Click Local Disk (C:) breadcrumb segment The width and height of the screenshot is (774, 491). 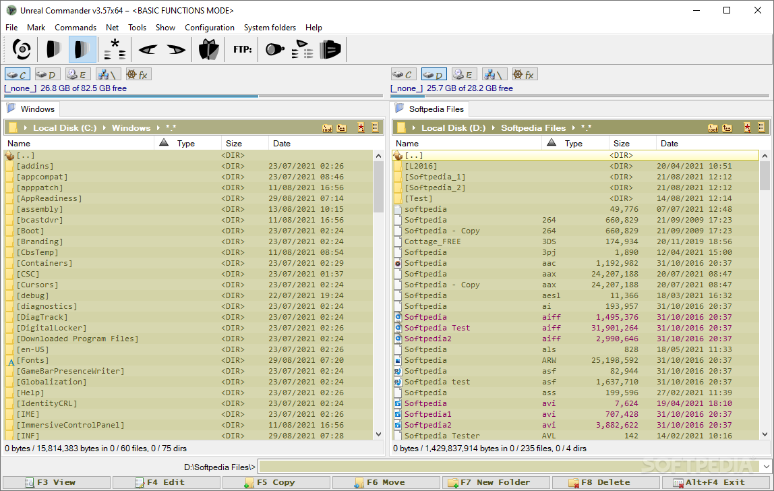click(65, 128)
